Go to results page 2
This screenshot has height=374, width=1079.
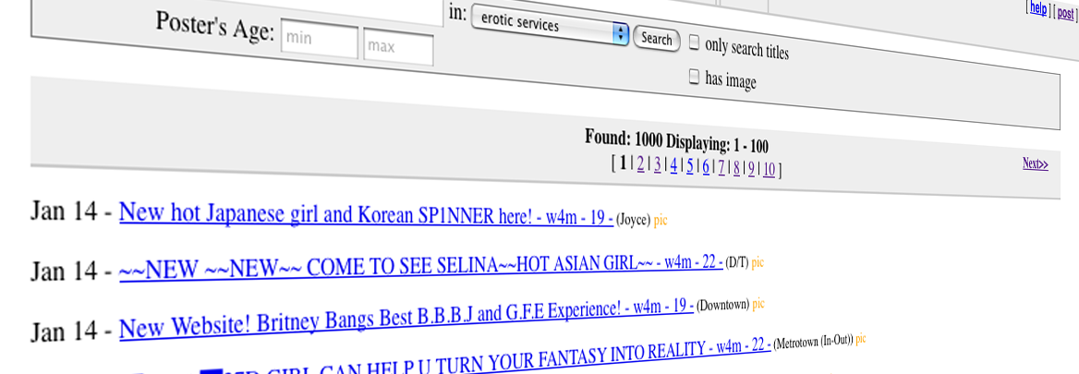tap(640, 164)
